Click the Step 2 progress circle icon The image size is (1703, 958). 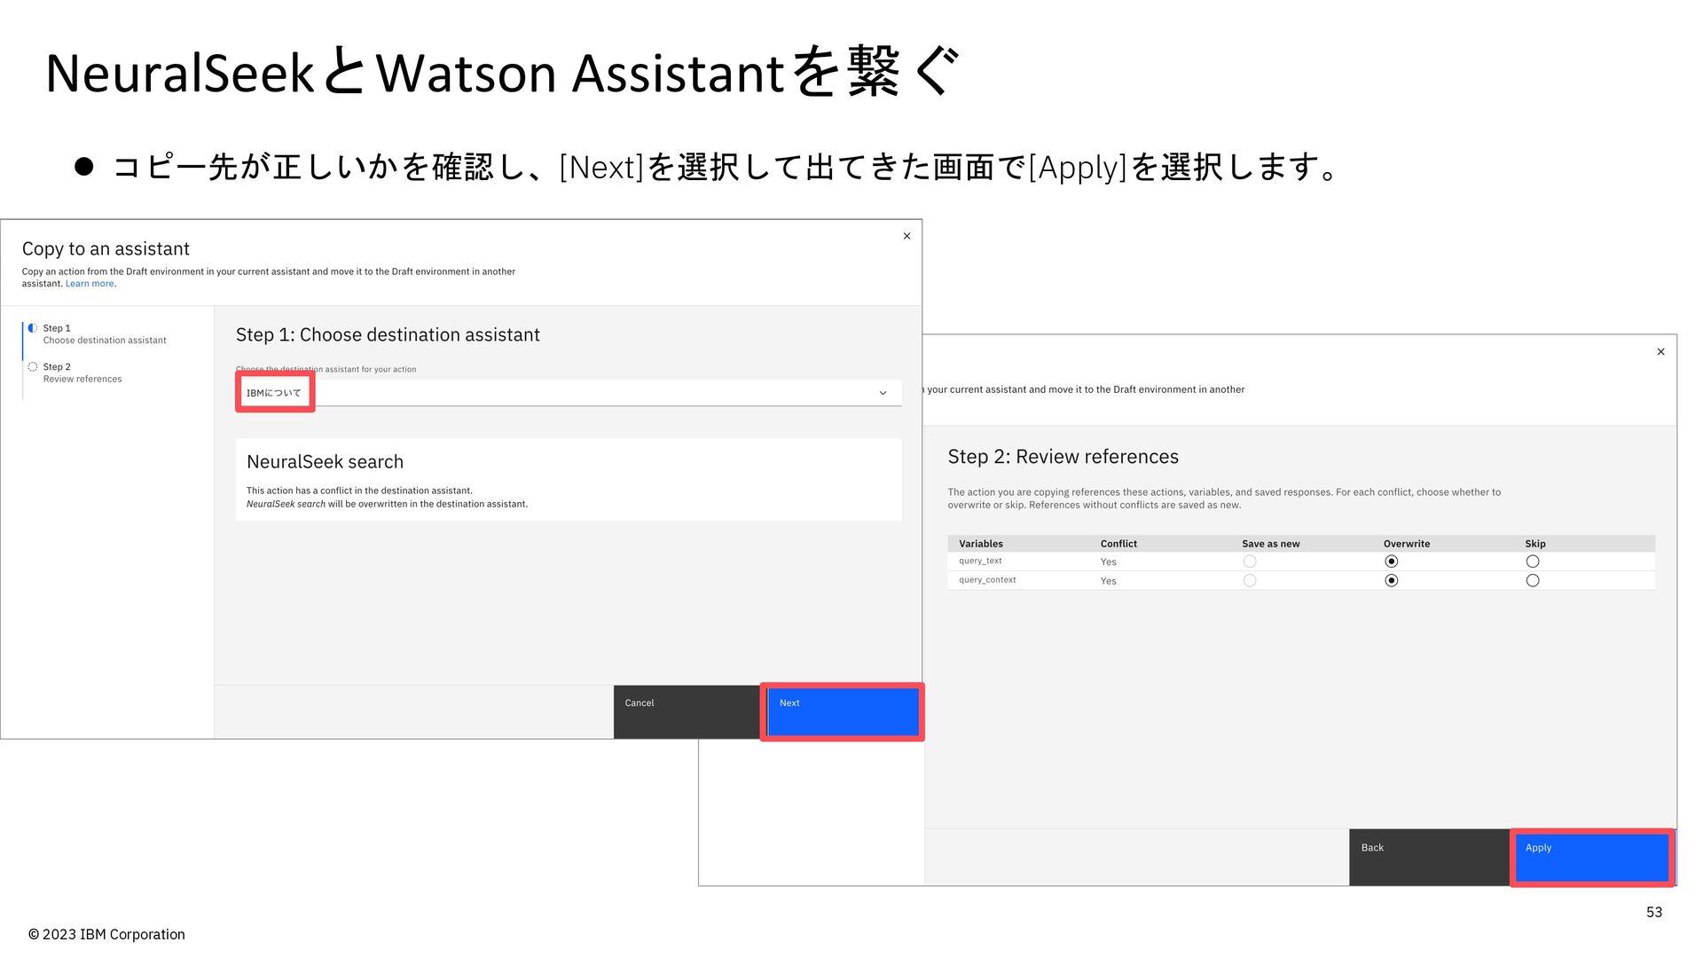point(33,366)
